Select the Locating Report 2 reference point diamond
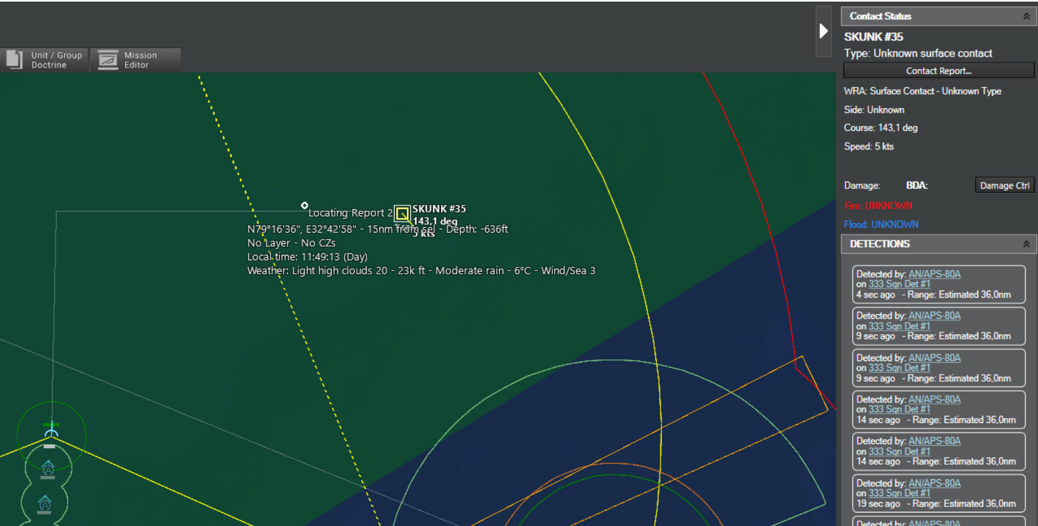The height and width of the screenshot is (526, 1038). (x=305, y=205)
